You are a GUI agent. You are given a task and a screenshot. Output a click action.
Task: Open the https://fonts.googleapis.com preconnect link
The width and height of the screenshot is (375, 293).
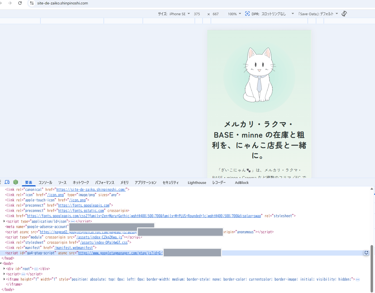coord(84,205)
